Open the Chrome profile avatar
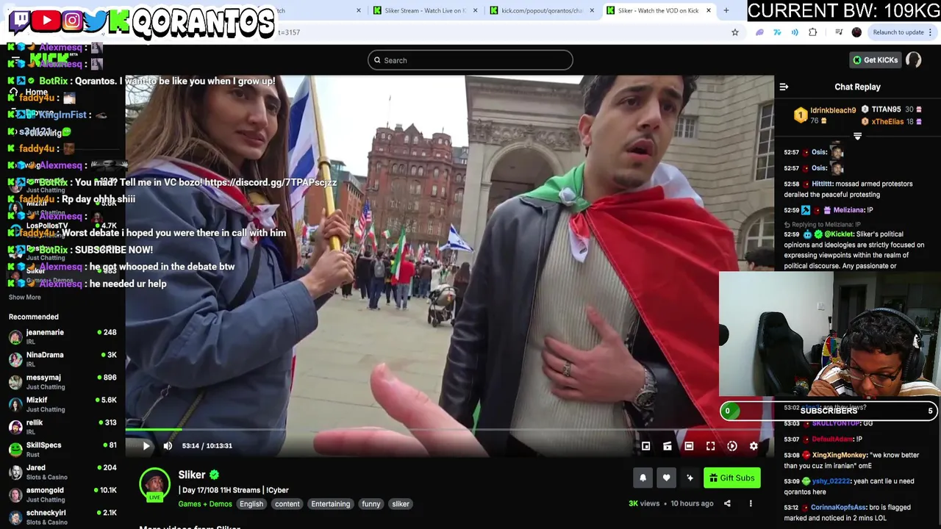Viewport: 941px width, 529px height. click(x=856, y=32)
